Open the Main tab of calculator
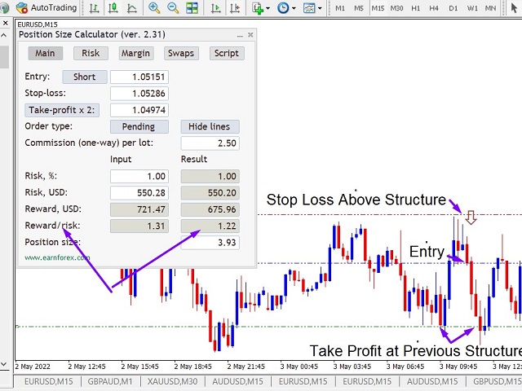 [x=46, y=53]
